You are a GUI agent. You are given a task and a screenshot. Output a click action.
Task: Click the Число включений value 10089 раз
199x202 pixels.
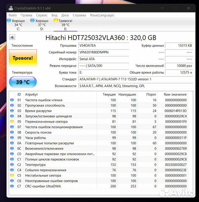click(179, 66)
